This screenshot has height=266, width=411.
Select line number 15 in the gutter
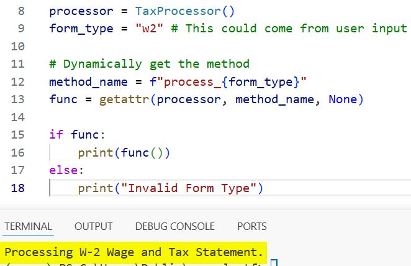tap(18, 135)
